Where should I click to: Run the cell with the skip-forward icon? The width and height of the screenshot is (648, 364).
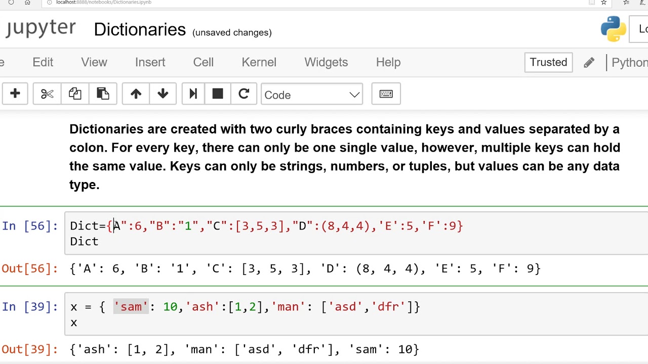point(193,94)
